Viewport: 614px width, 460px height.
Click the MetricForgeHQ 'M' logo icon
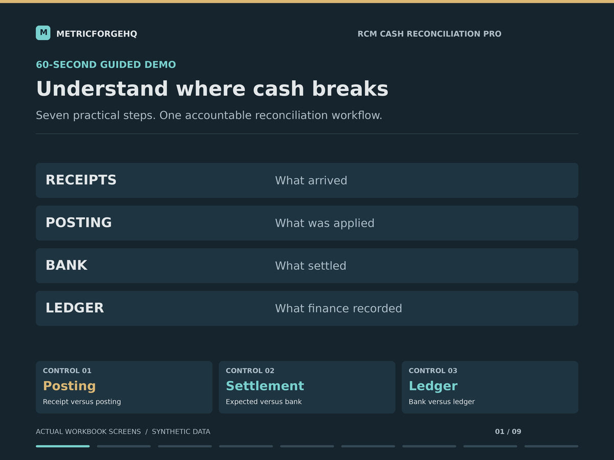[x=43, y=33]
